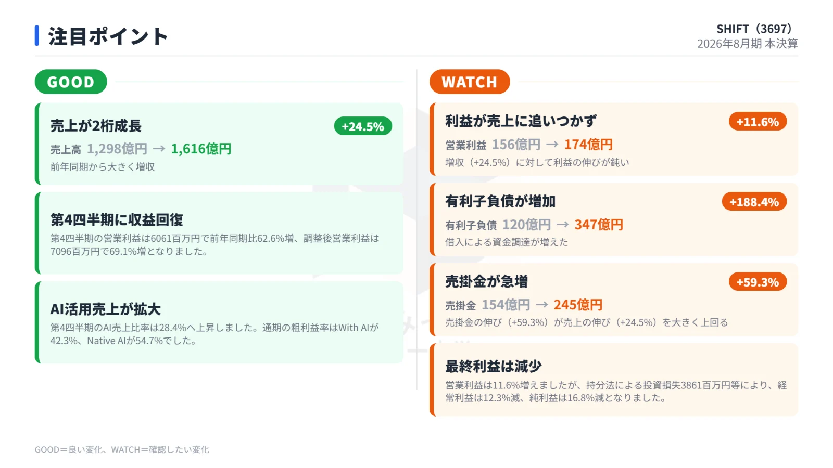Click the small 有利子負債 metric label
This screenshot has height=468, width=833.
[471, 225]
